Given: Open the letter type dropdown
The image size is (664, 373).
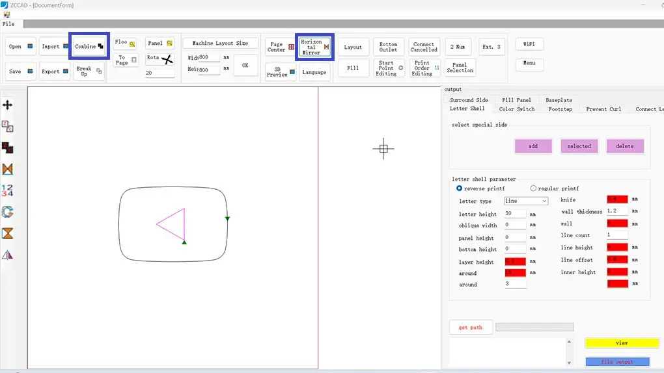Looking at the screenshot, I should [526, 201].
